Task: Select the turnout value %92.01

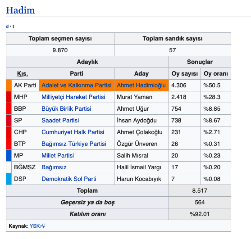Action: [x=200, y=214]
